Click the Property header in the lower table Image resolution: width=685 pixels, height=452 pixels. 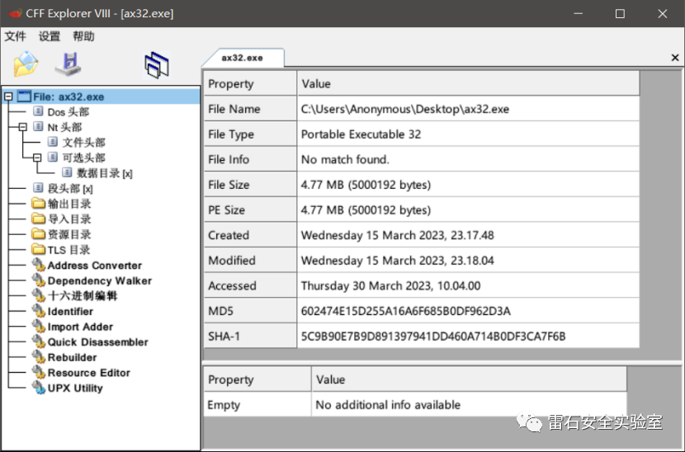[257, 379]
